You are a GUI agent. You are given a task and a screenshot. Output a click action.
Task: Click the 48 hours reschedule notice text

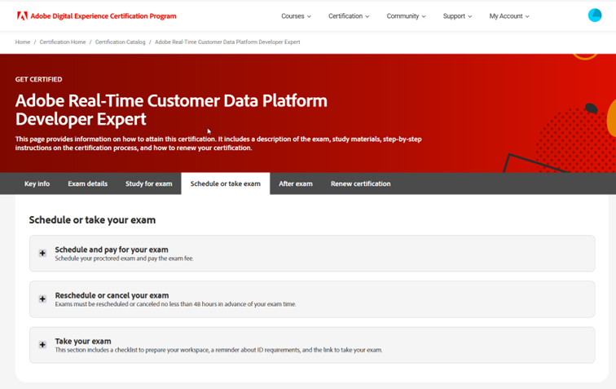[176, 304]
